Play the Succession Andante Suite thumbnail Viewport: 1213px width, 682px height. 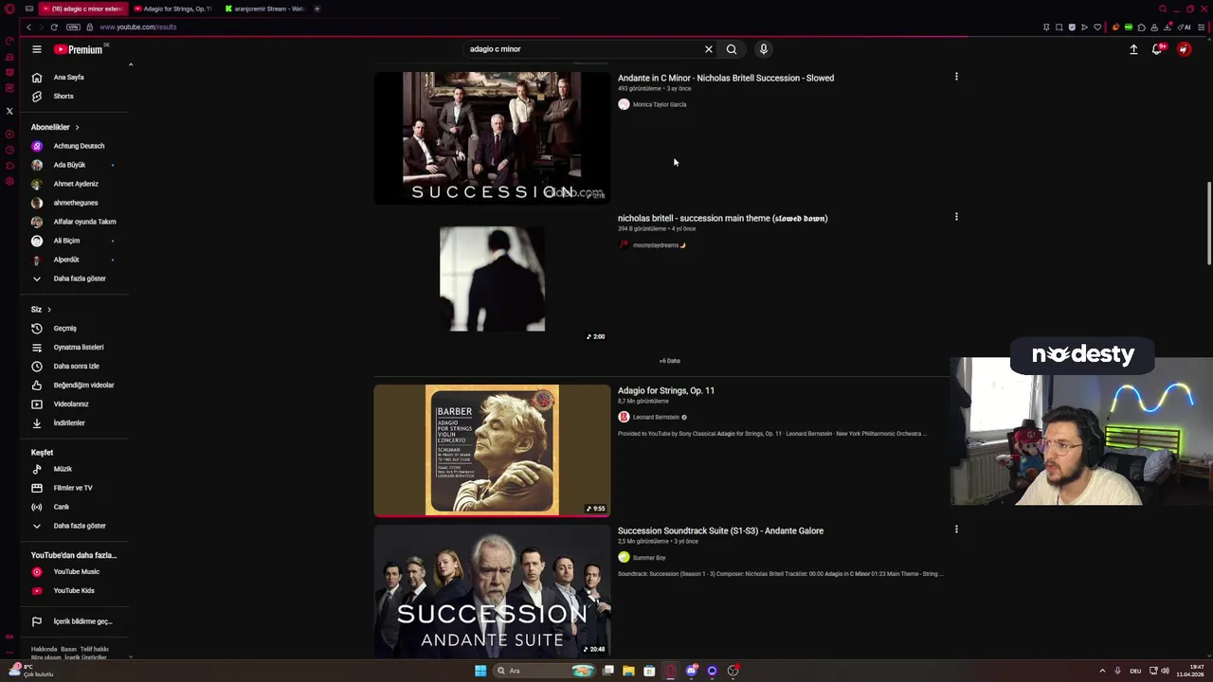[492, 591]
